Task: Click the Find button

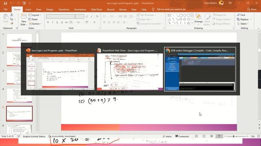Action: pos(241,15)
